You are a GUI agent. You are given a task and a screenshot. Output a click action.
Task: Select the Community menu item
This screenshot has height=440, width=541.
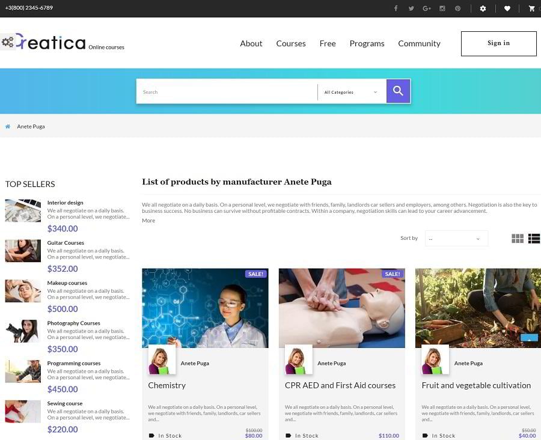pyautogui.click(x=419, y=43)
